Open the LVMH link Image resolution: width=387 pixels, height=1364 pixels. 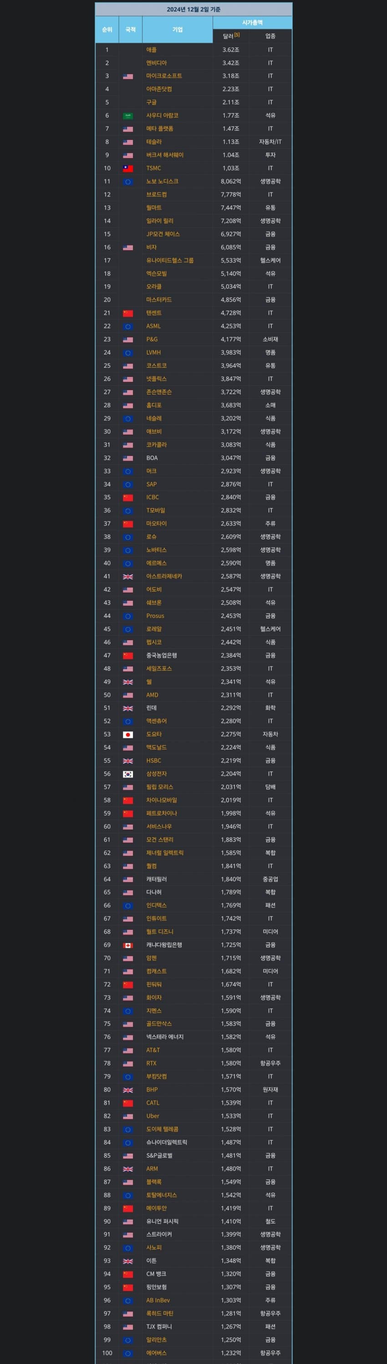click(153, 352)
